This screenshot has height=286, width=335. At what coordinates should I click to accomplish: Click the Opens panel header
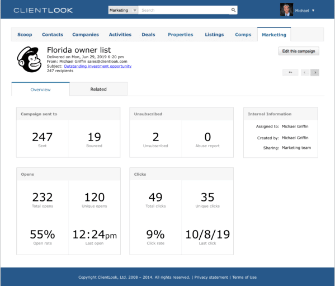tap(68, 174)
